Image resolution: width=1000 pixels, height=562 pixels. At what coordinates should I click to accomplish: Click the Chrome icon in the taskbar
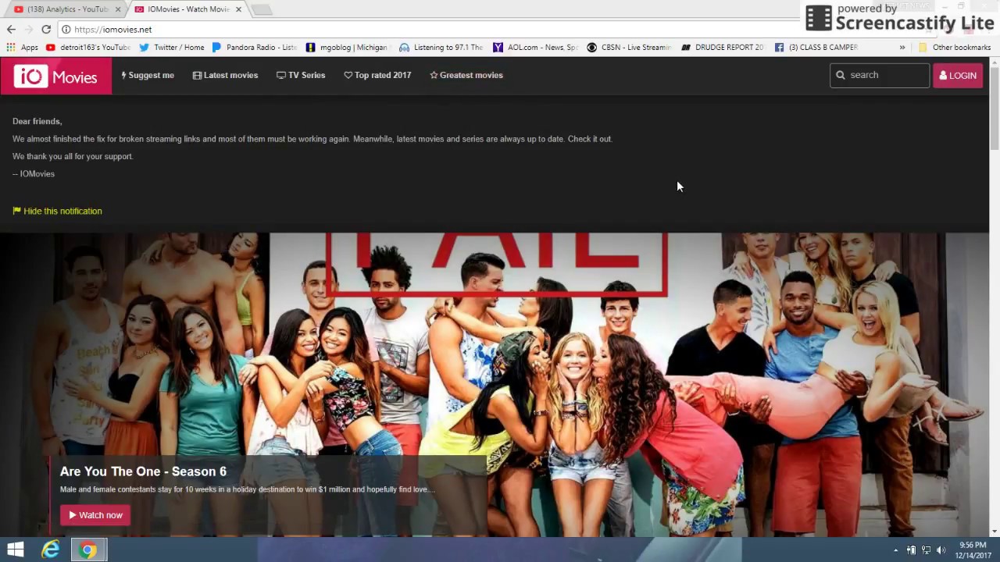88,550
